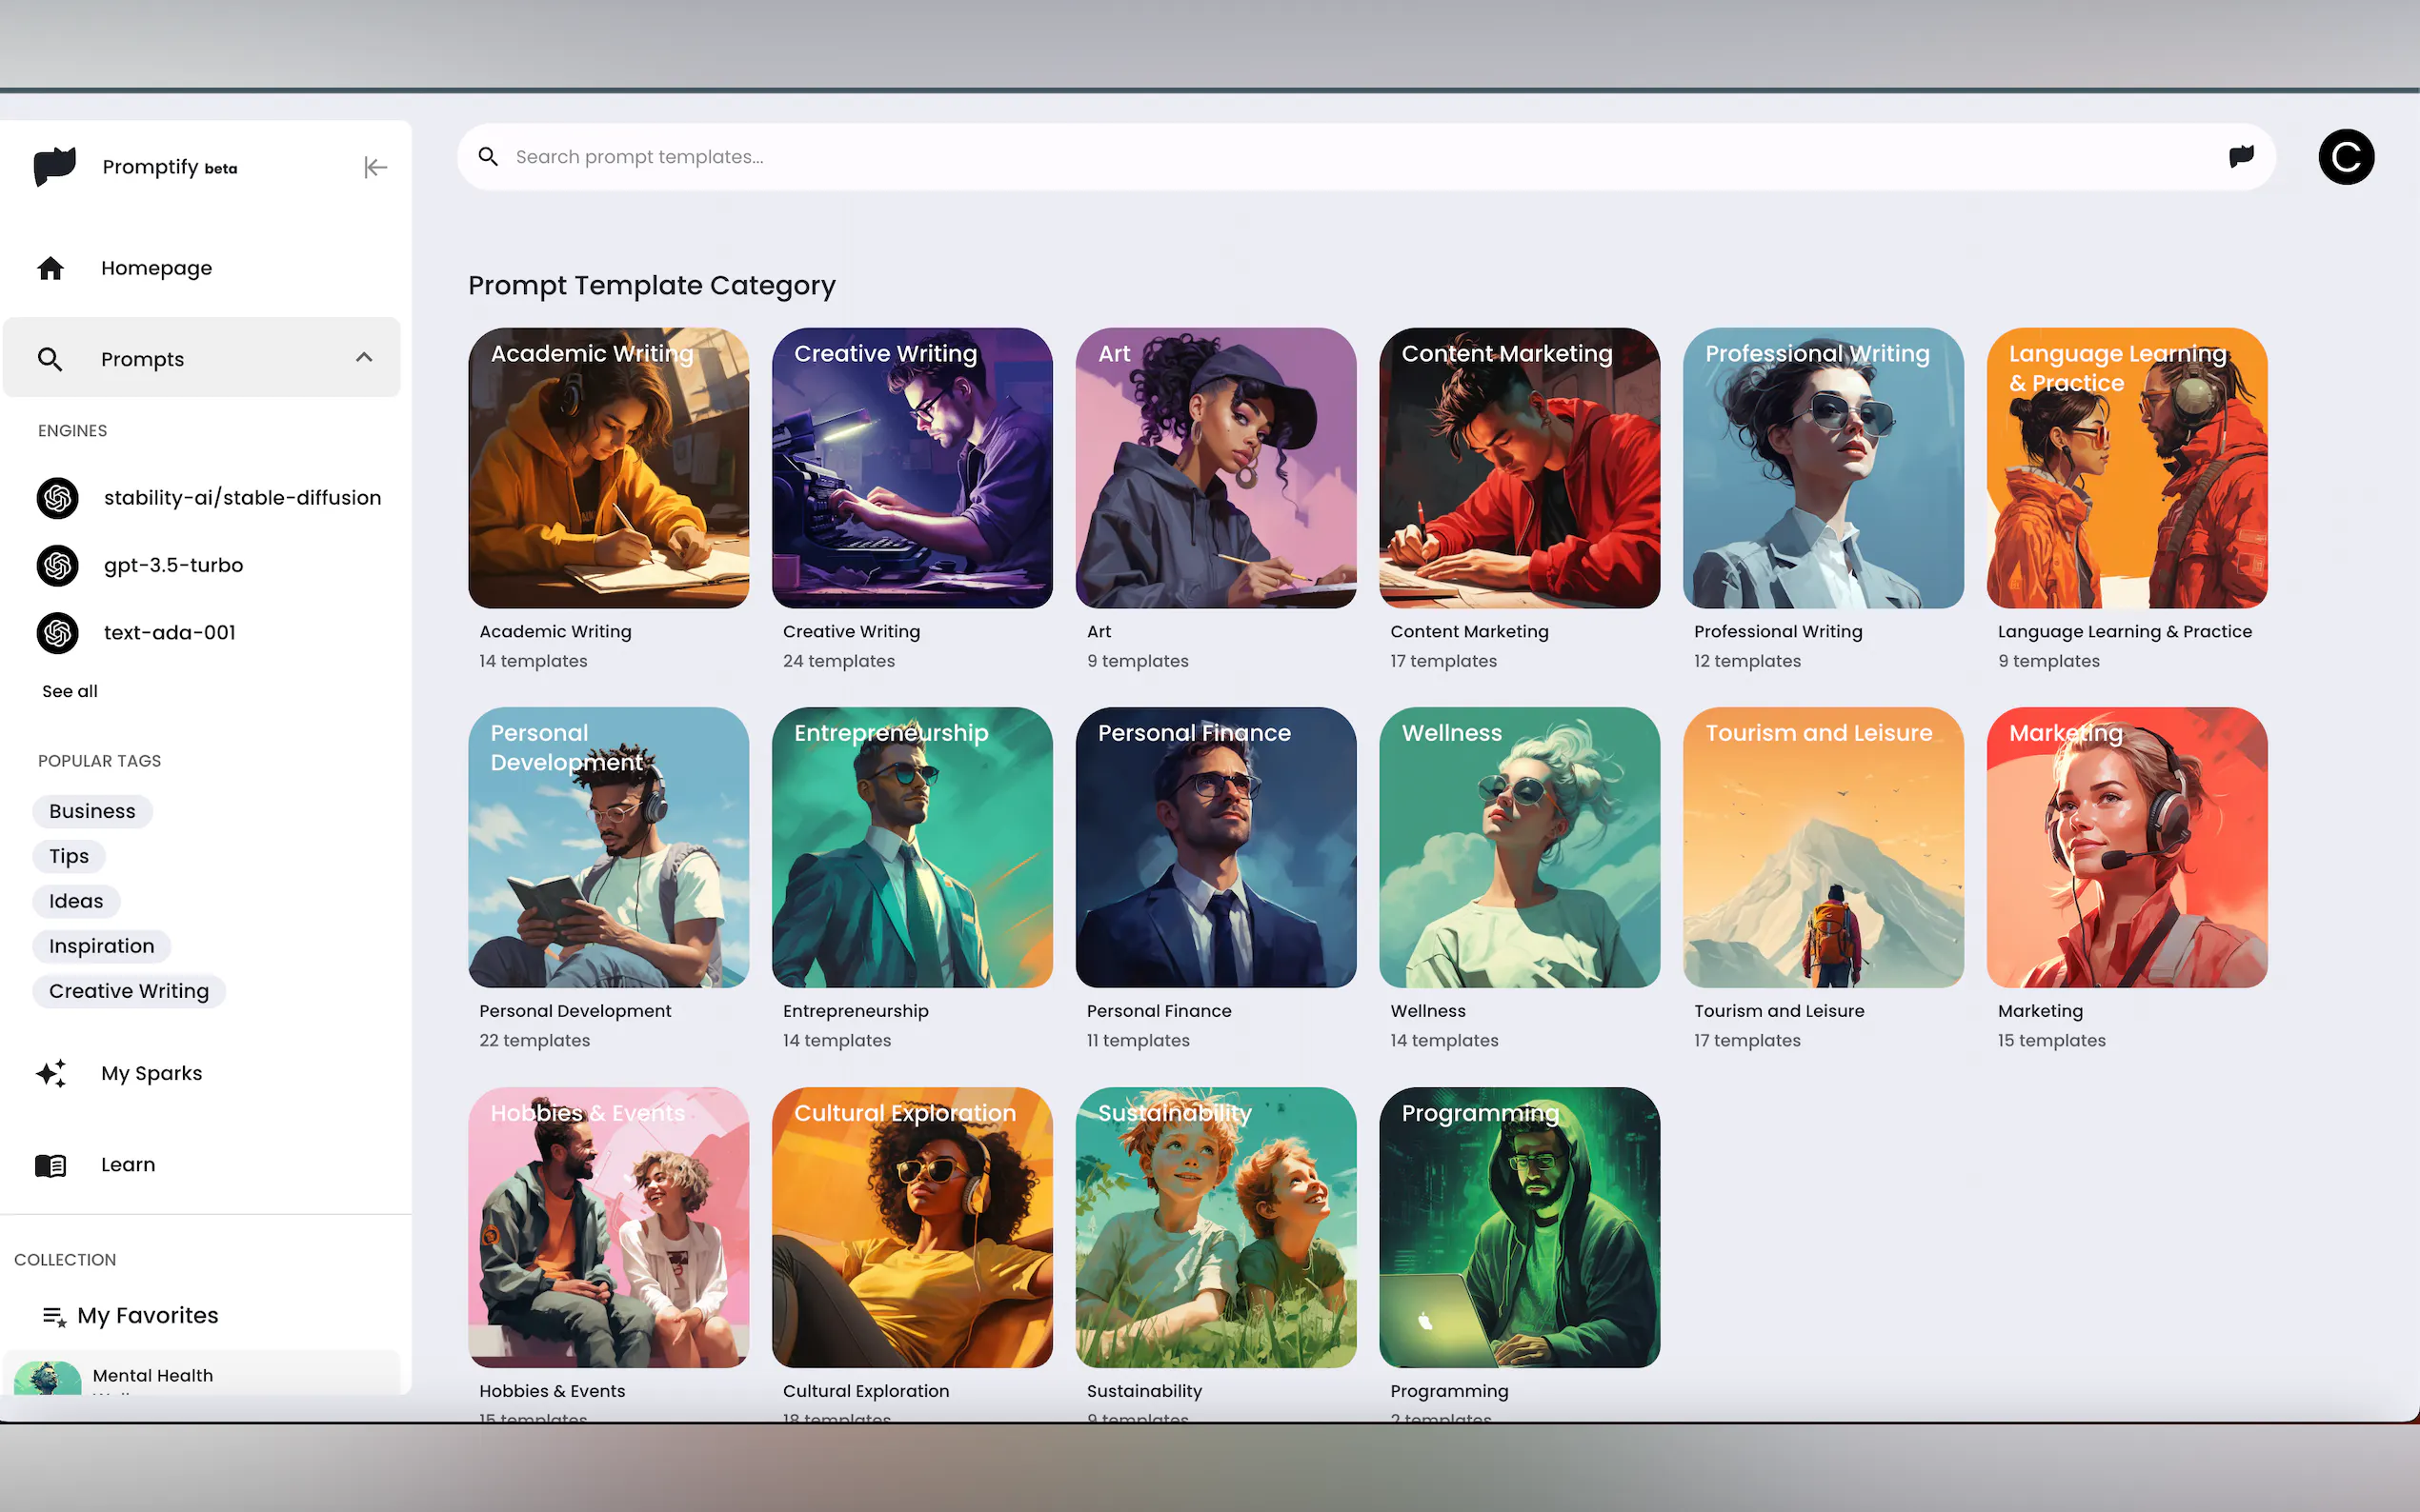Click the gpt-3.5-turbo engine icon
Image resolution: width=2420 pixels, height=1512 pixels.
coord(57,565)
